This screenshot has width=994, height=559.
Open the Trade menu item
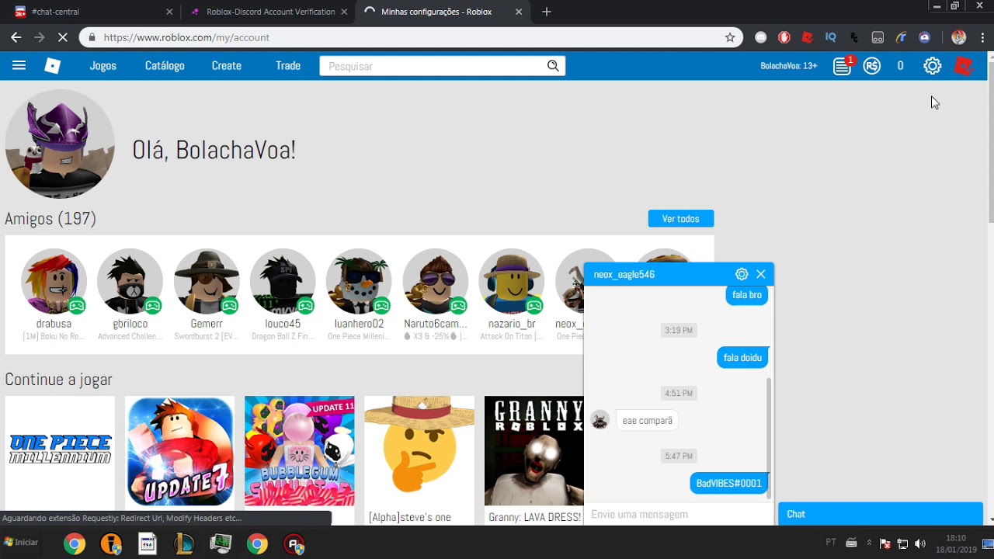coord(288,66)
